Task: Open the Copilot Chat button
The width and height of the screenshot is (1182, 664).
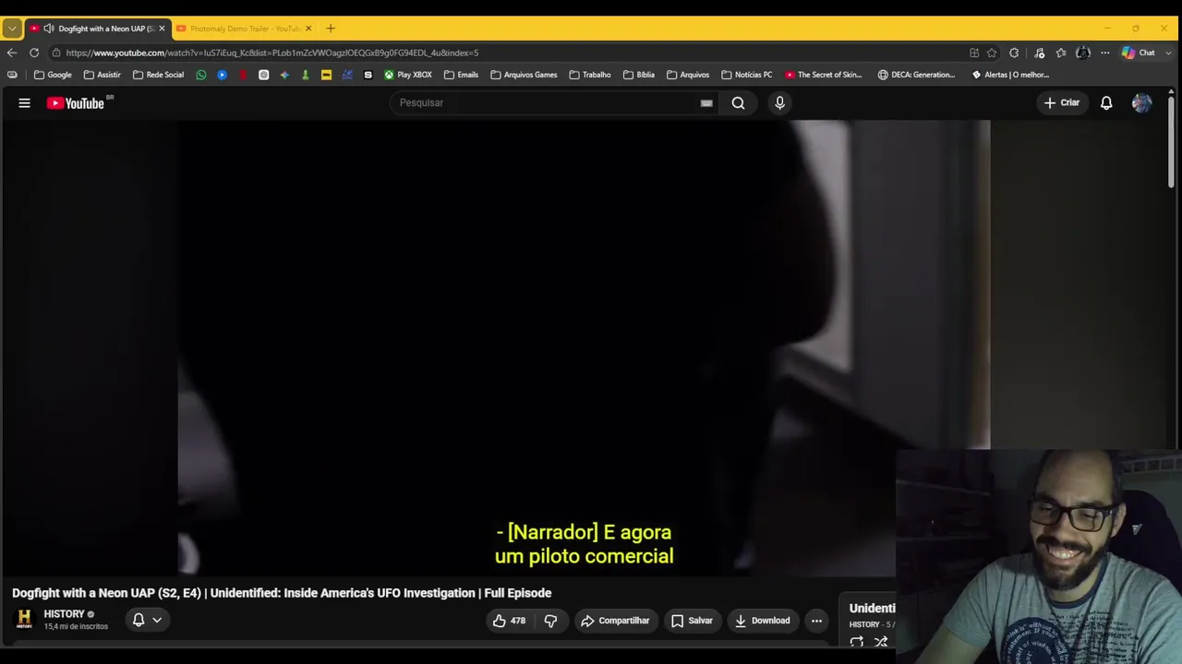Action: tap(1139, 53)
